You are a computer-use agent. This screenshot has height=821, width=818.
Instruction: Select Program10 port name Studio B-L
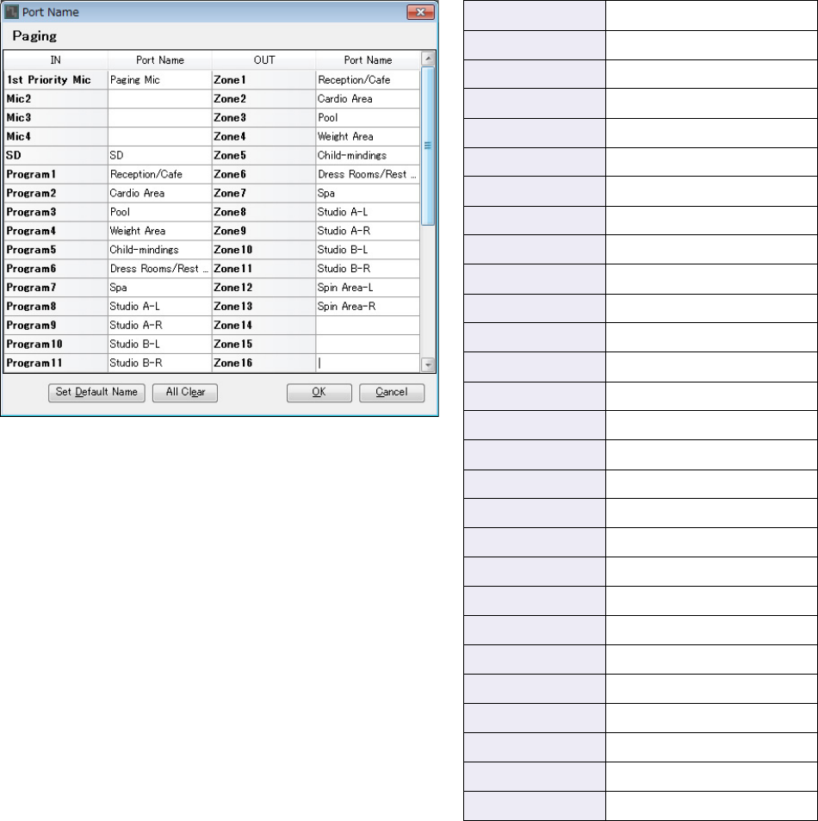(159, 344)
